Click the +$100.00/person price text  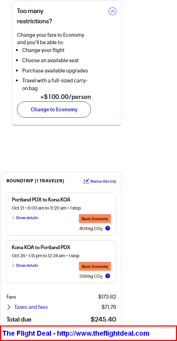[65, 97]
